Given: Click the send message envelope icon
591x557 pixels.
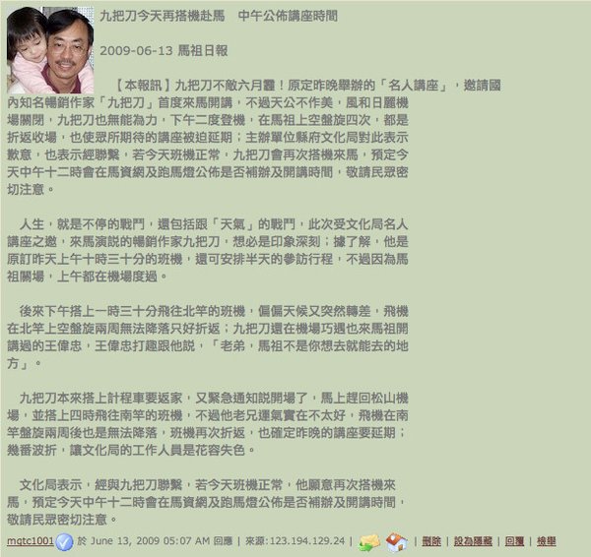Looking at the screenshot, I should (x=369, y=542).
